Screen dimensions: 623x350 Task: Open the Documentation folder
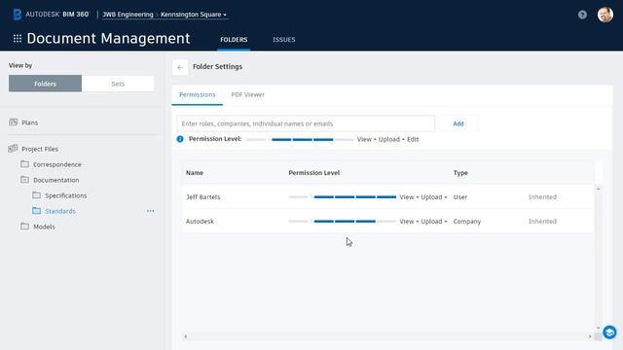point(55,180)
